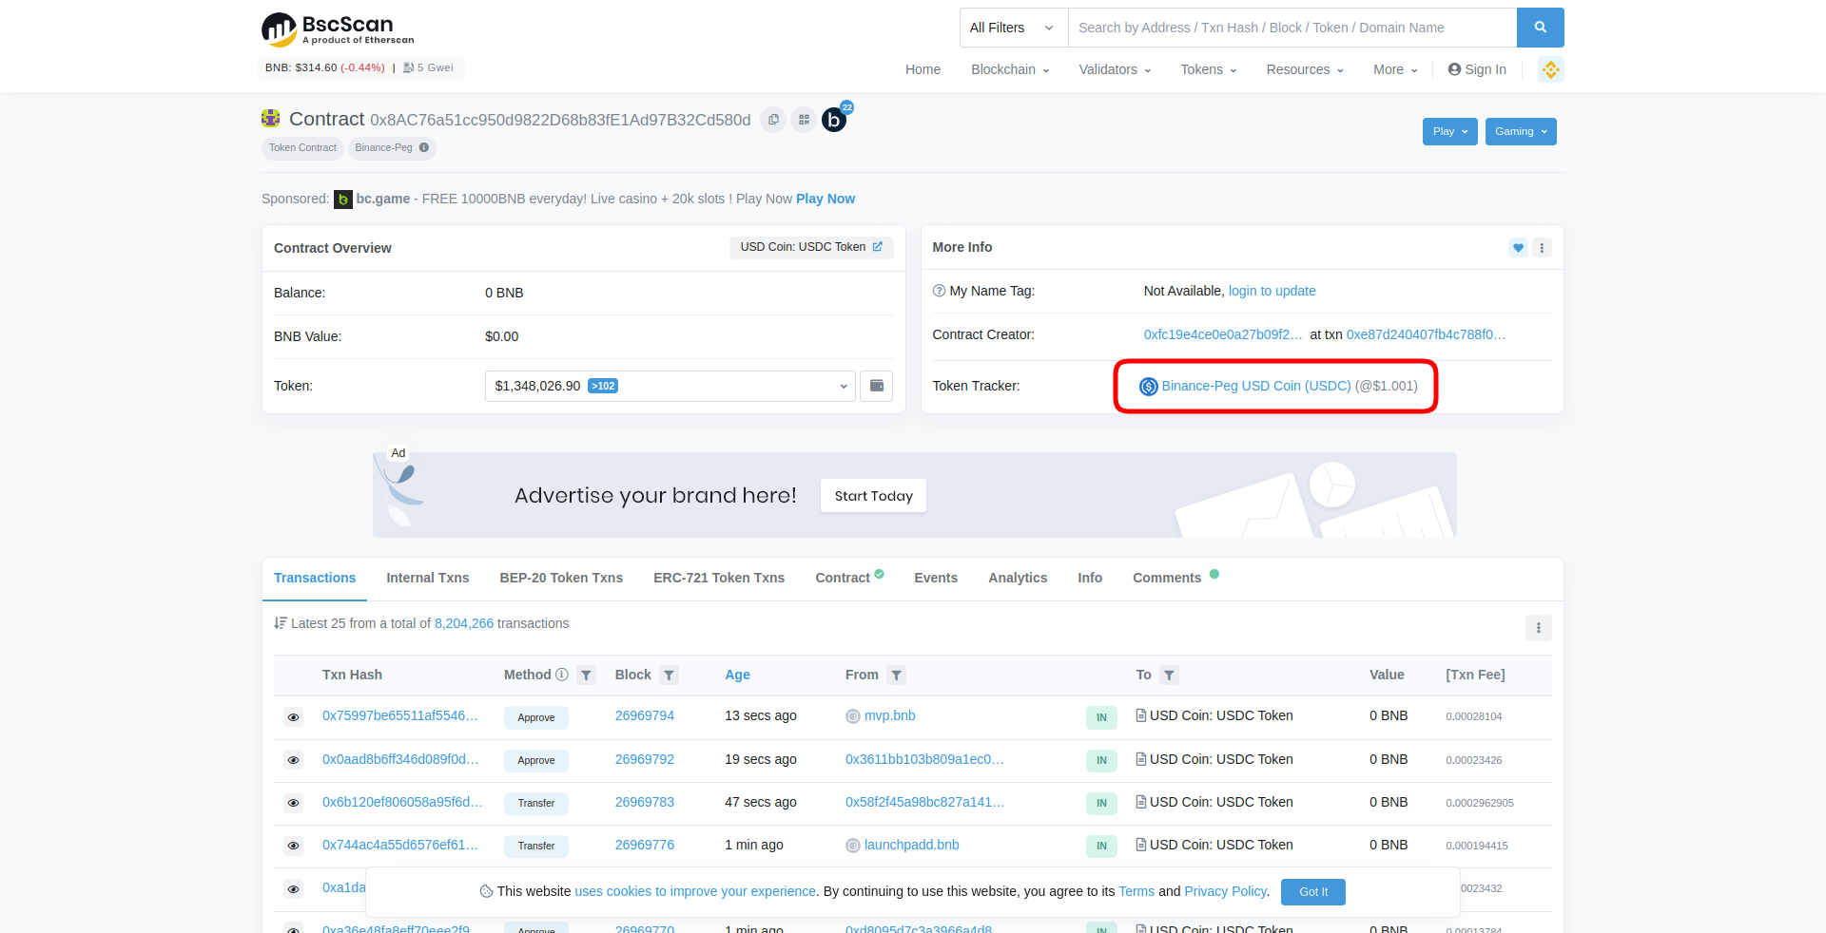
Task: Click the Method column filter icon
Action: 586,676
